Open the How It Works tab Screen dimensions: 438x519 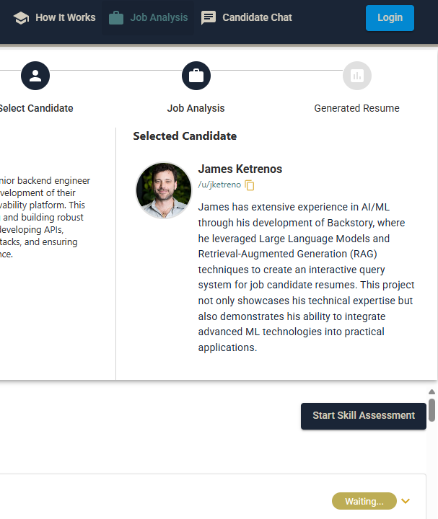point(65,18)
